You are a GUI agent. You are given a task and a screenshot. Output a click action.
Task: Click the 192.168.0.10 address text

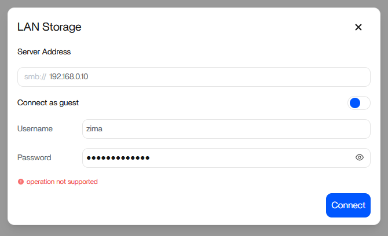click(x=68, y=77)
